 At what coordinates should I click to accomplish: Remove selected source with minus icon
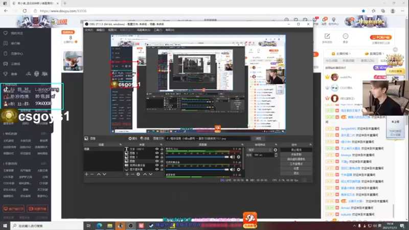click(x=132, y=174)
